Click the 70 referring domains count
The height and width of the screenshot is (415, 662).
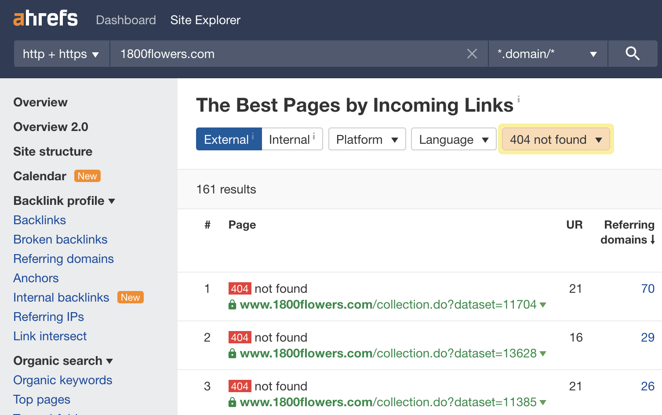point(647,288)
